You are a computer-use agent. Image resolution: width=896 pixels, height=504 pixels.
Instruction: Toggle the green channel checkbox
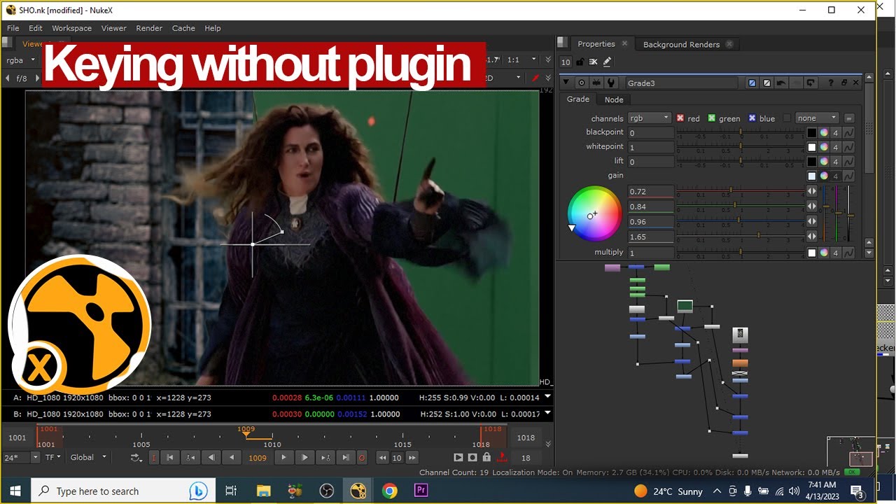click(712, 118)
